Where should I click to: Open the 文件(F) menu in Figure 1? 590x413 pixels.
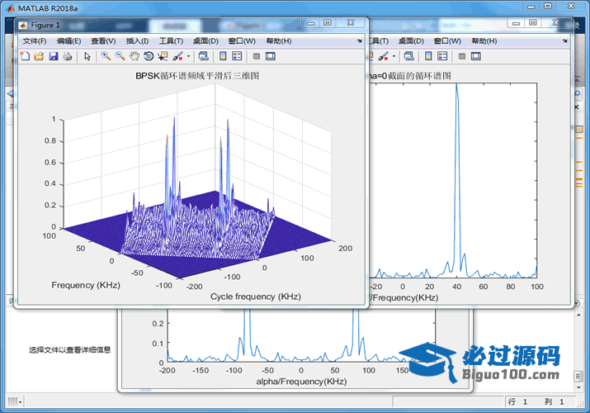(x=34, y=41)
